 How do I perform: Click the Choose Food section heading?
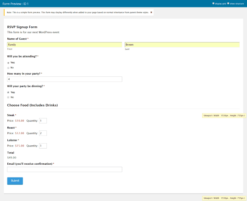click(x=32, y=105)
